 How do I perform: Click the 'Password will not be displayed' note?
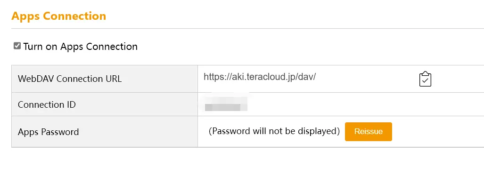274,131
